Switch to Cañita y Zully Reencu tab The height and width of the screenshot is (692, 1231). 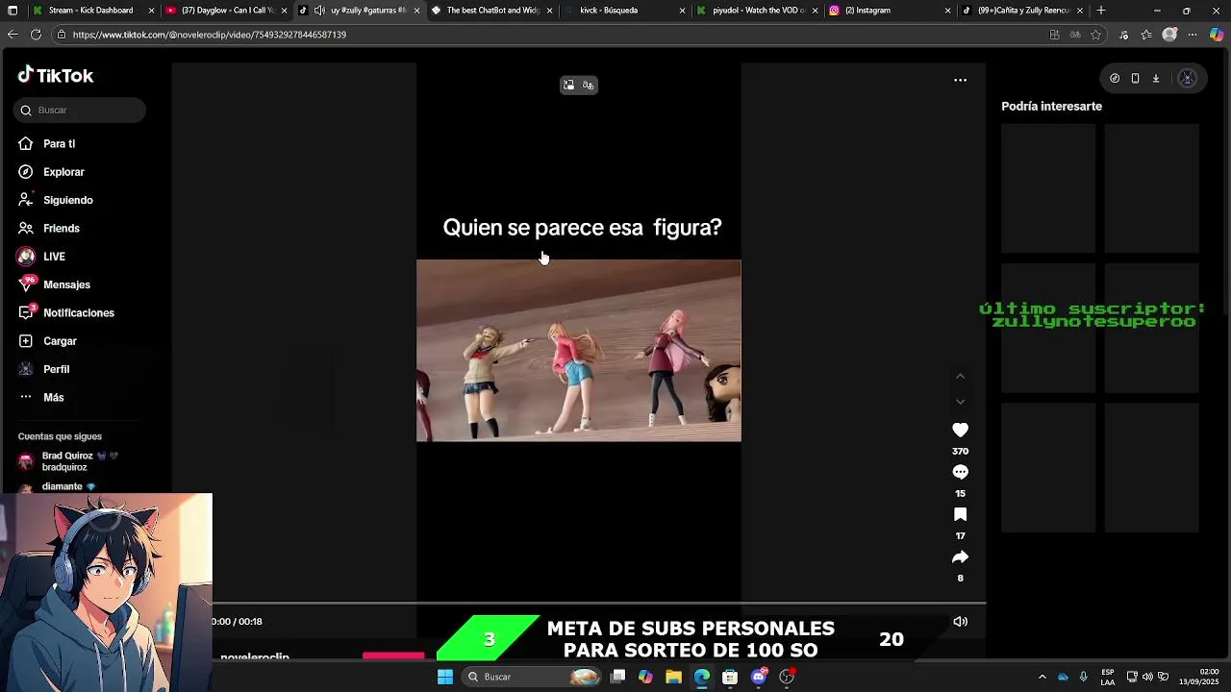(x=1021, y=11)
